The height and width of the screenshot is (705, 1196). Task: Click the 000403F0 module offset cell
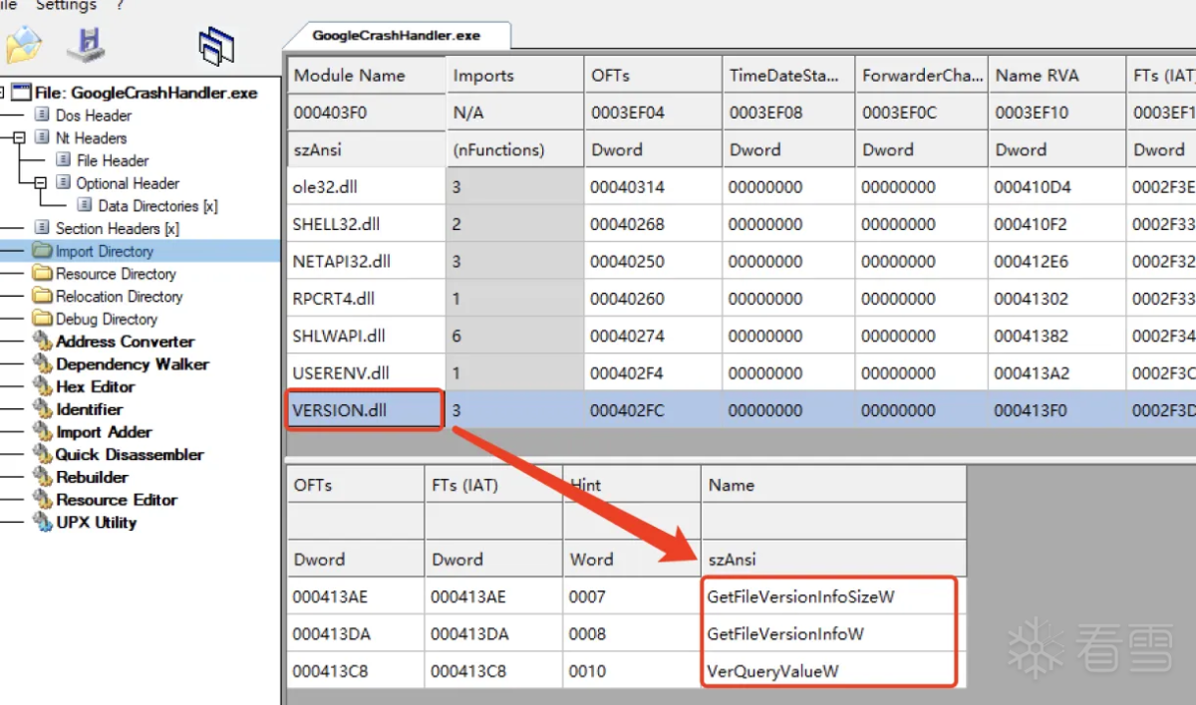tap(366, 113)
